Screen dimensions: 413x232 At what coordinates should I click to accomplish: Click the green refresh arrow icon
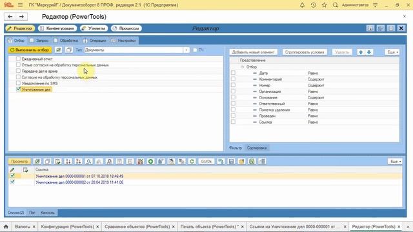(x=192, y=161)
